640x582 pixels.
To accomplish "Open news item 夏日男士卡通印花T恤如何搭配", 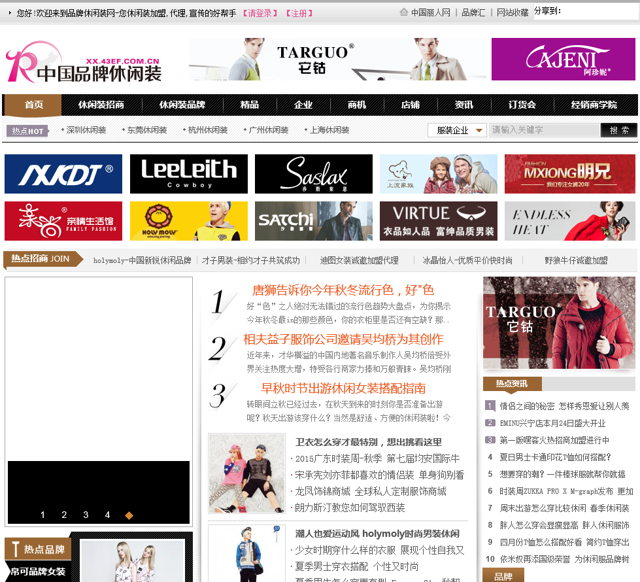I will (555, 457).
